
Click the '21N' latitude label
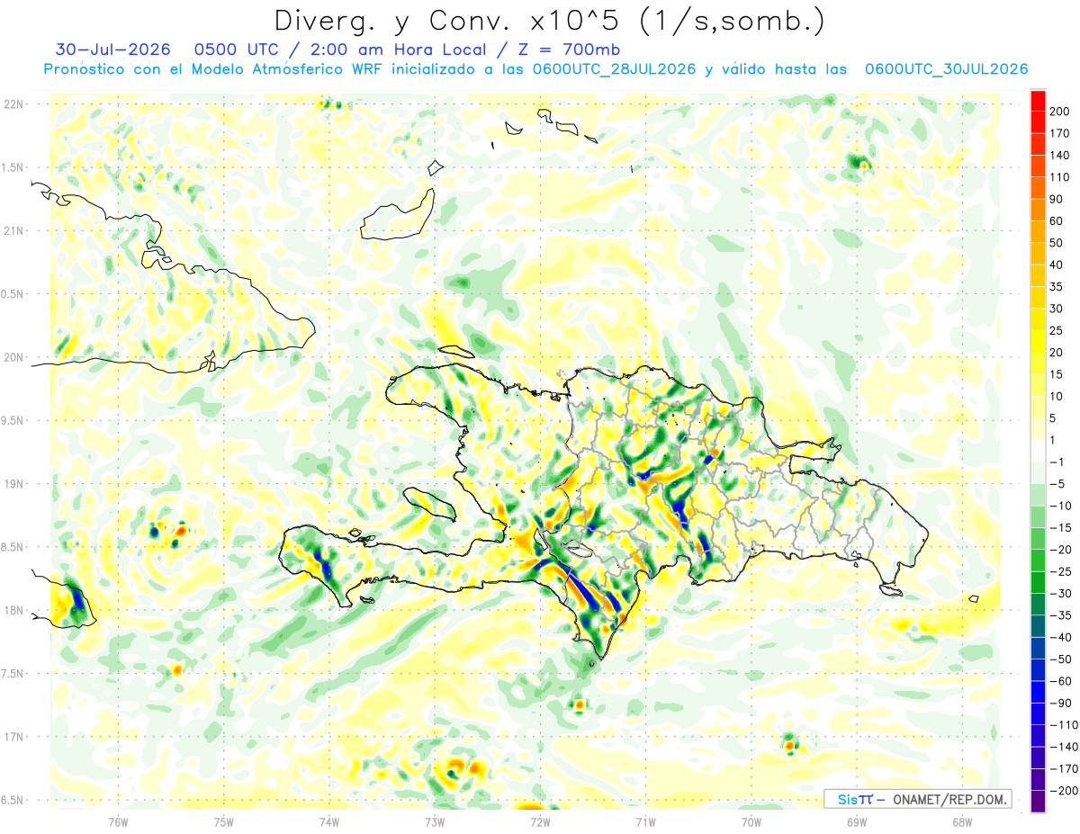point(13,230)
